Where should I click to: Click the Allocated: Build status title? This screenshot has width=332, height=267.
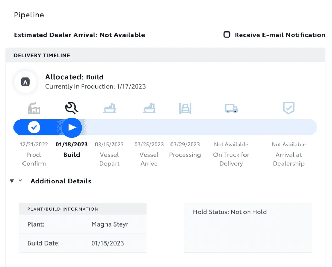pyautogui.click(x=74, y=77)
